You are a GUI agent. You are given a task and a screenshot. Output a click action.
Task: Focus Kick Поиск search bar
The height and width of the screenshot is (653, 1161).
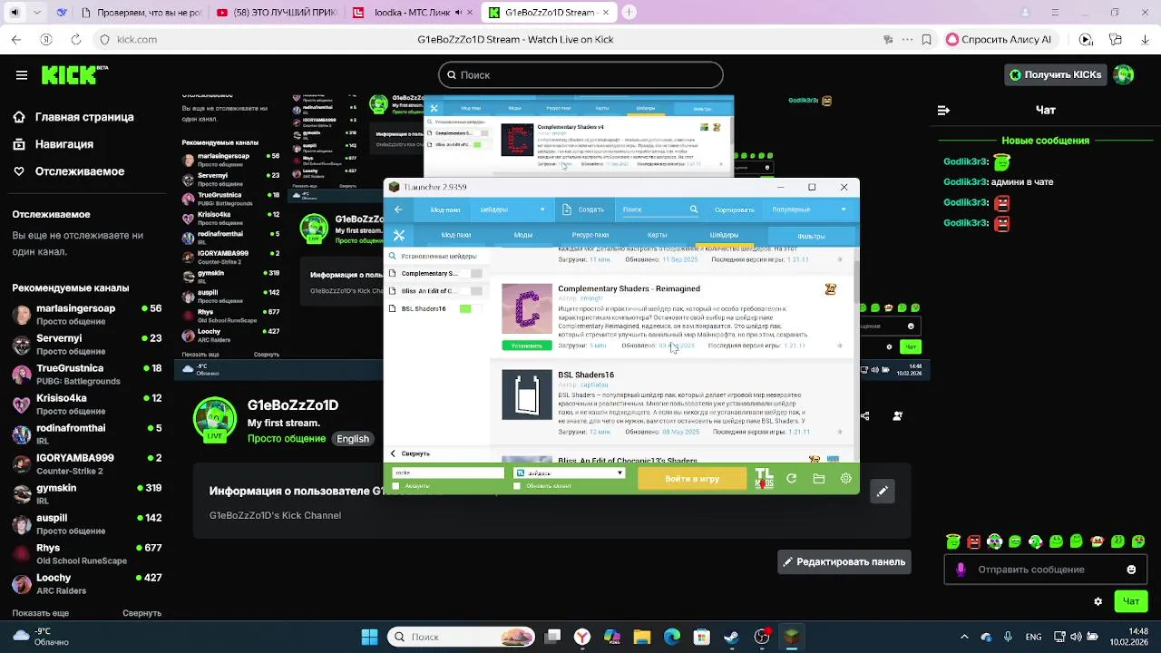pos(580,75)
